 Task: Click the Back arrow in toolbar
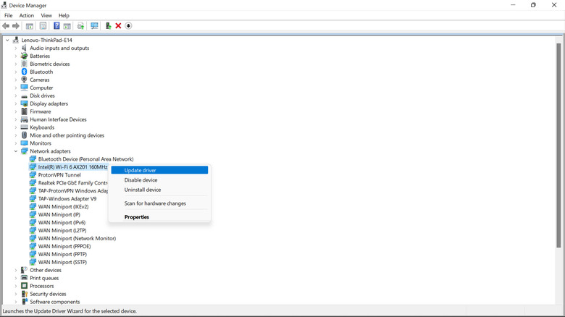coord(6,26)
